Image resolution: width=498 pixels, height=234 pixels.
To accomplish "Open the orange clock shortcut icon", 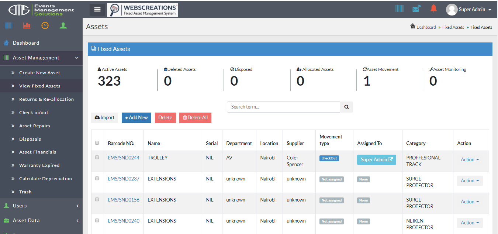I will (x=45, y=25).
